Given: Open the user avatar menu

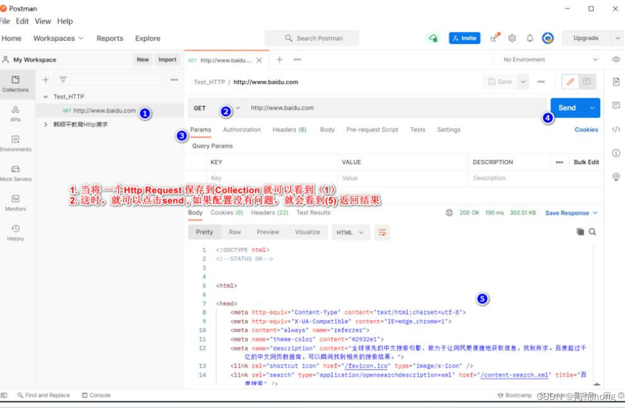Looking at the screenshot, I should [548, 38].
